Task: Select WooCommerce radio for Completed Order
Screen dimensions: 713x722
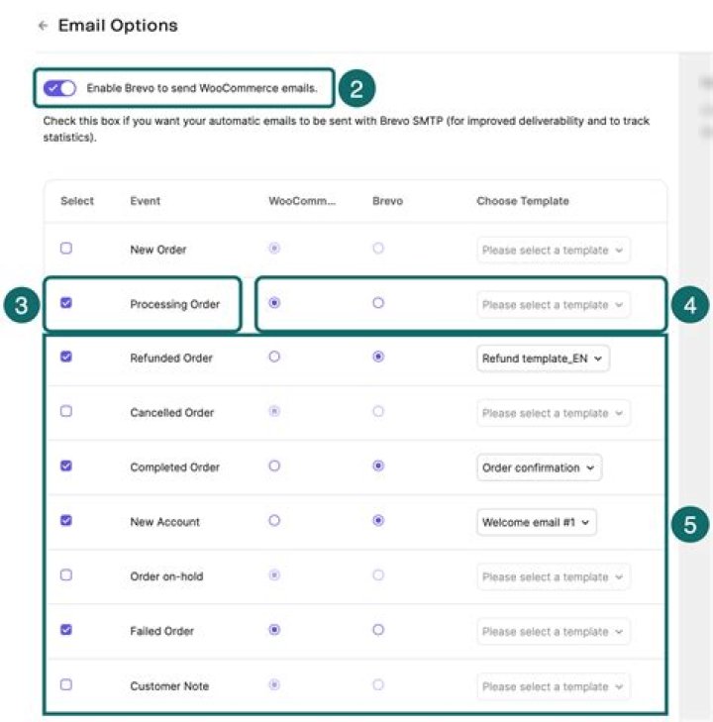Action: [x=274, y=466]
